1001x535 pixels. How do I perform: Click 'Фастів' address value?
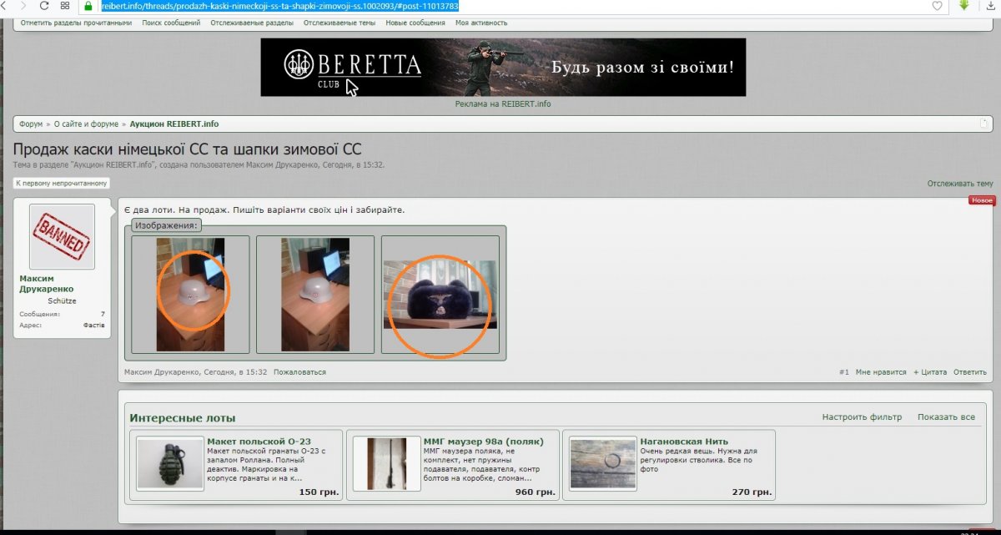[x=93, y=325]
